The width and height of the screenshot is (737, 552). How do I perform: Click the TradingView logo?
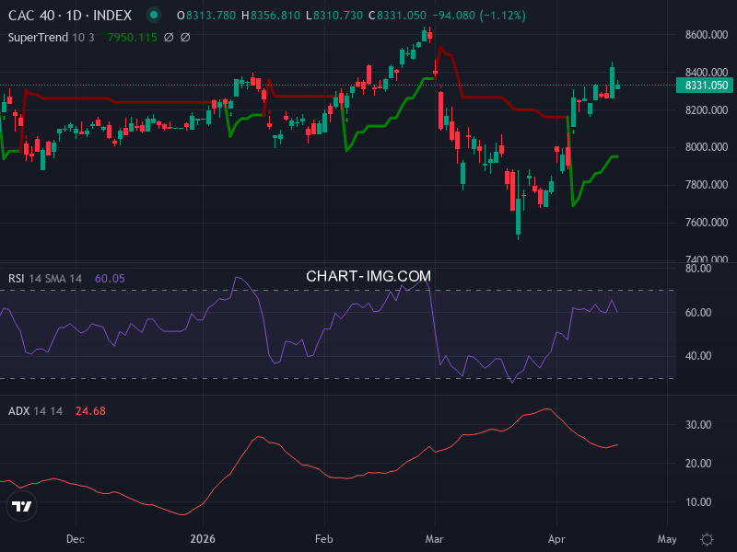[x=20, y=505]
